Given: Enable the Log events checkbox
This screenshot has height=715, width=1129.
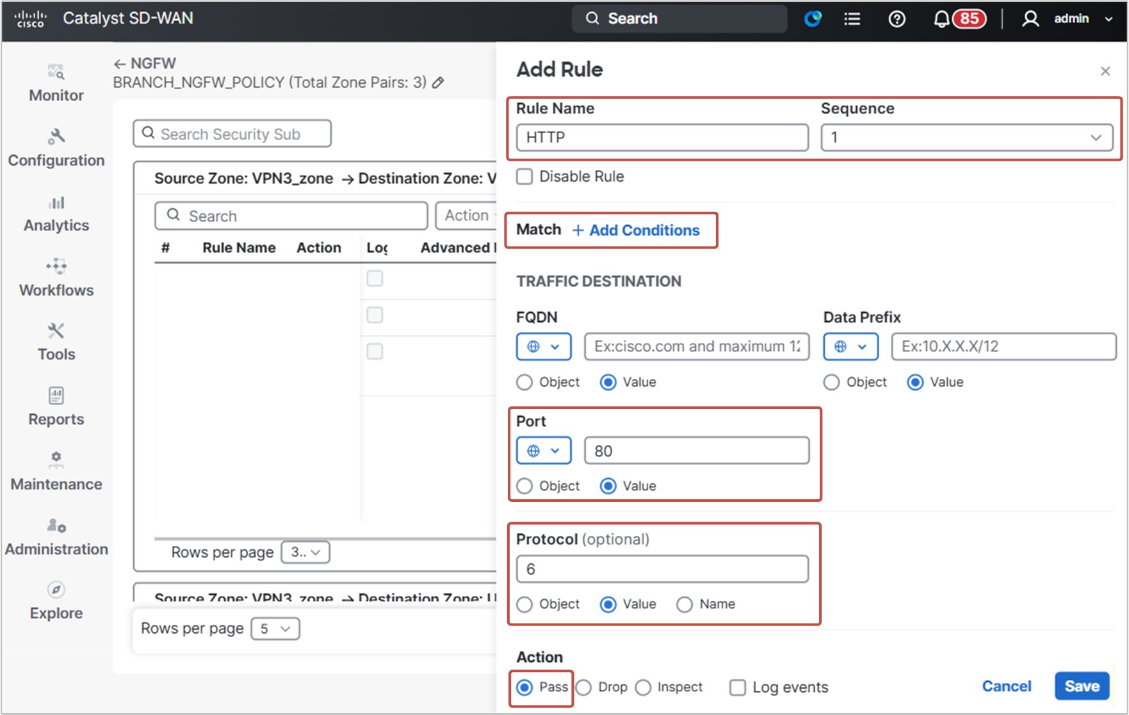Looking at the screenshot, I should click(738, 687).
